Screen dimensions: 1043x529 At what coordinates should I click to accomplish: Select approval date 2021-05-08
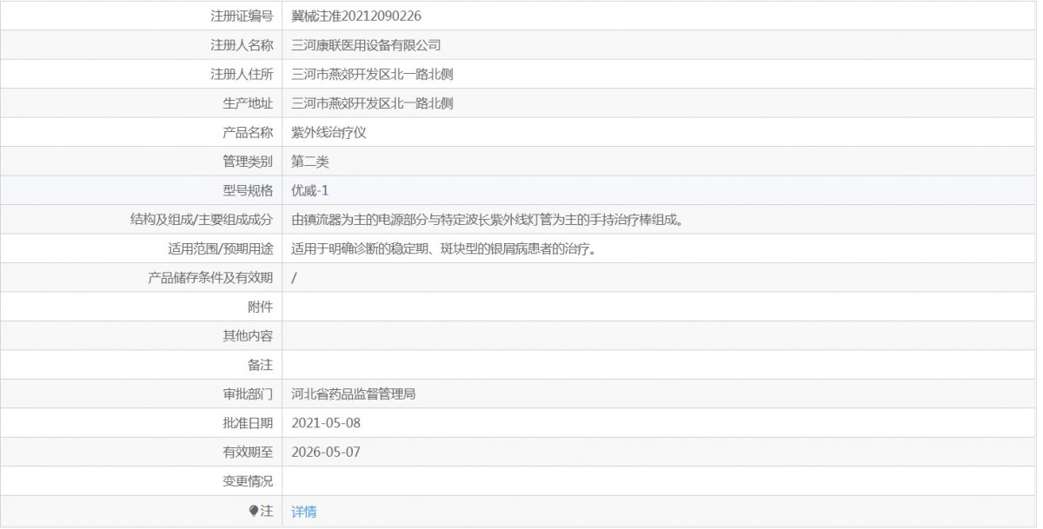(x=325, y=423)
